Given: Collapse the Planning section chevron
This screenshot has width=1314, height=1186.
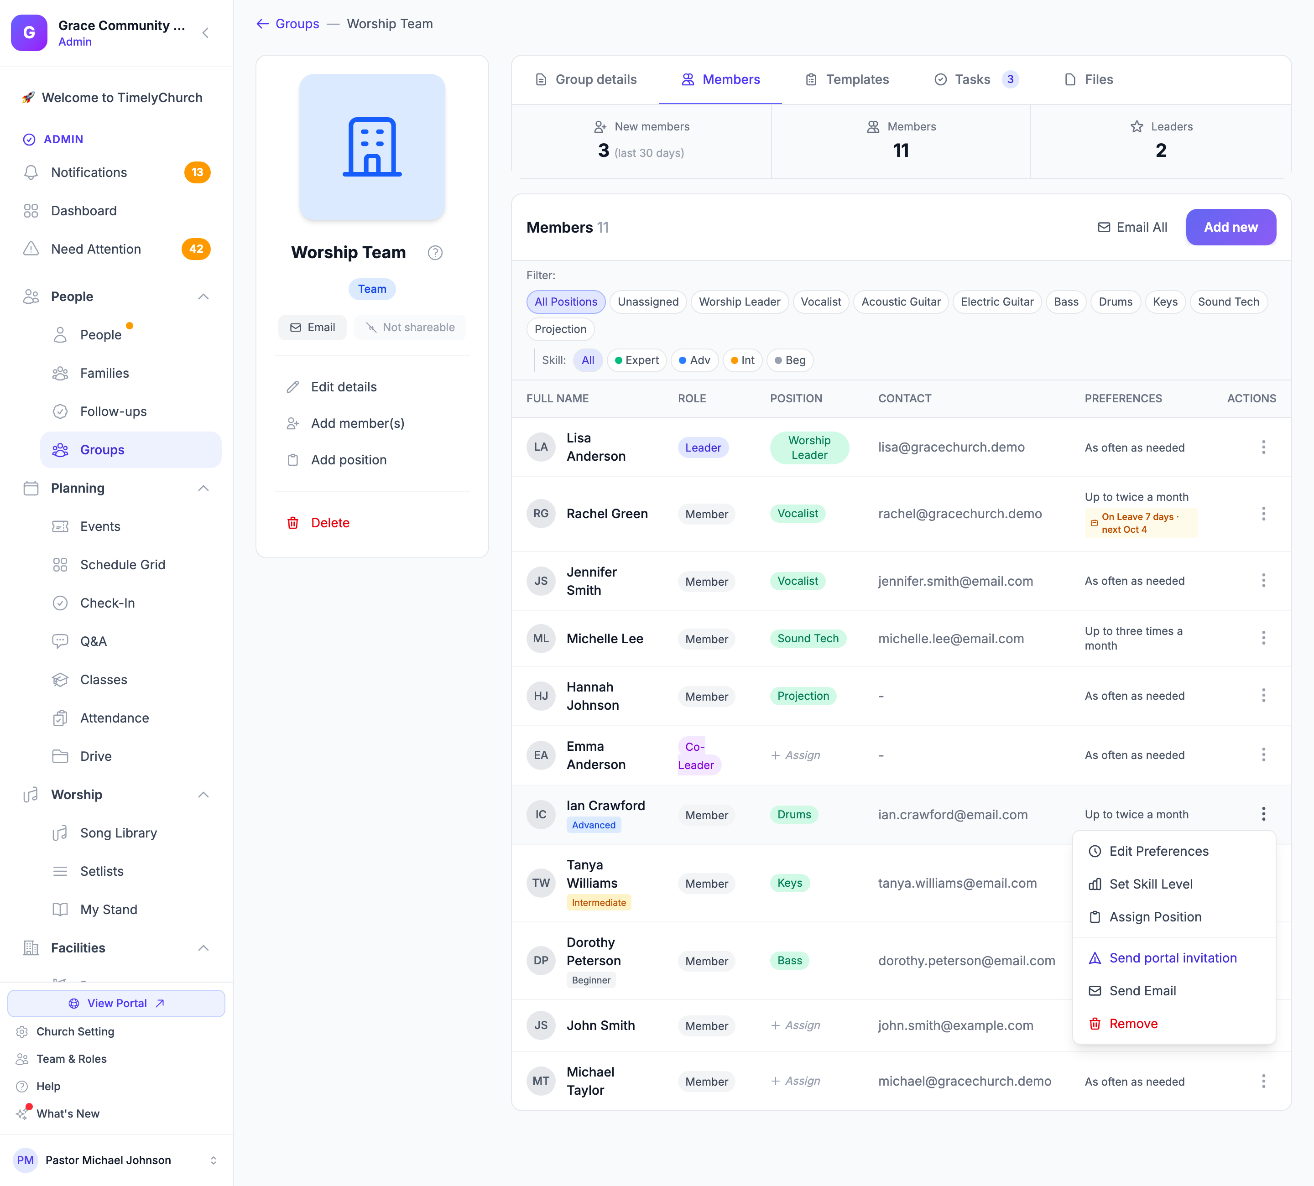Looking at the screenshot, I should 203,488.
